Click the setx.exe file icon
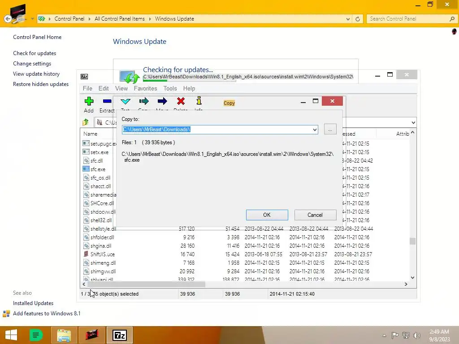The image size is (459, 344). coord(86,152)
